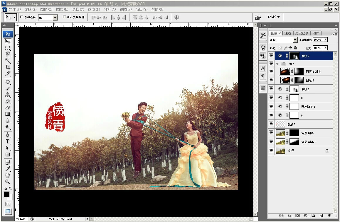Select the Eyedropper tool
Image resolution: width=340 pixels, height=222 pixels.
(8, 169)
